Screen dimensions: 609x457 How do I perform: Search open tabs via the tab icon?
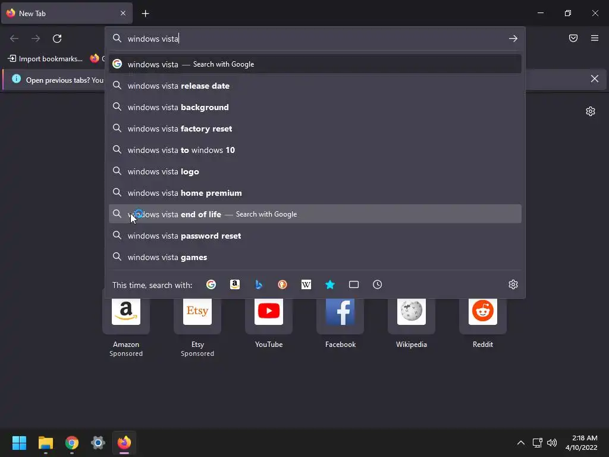click(354, 284)
